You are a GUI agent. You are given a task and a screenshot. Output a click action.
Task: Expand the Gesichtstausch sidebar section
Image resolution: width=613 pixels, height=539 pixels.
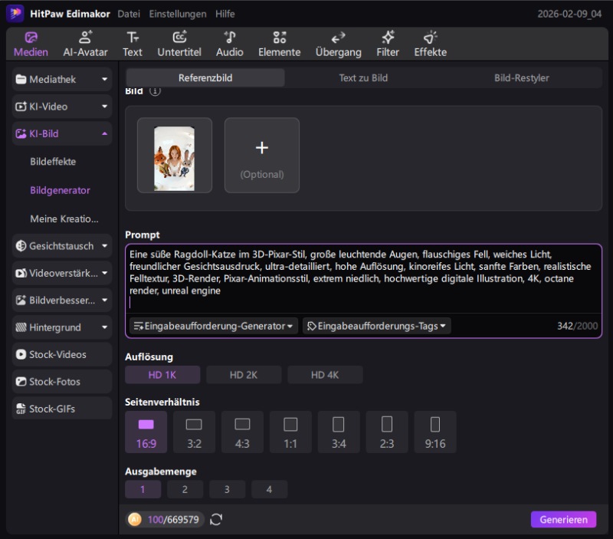(63, 246)
